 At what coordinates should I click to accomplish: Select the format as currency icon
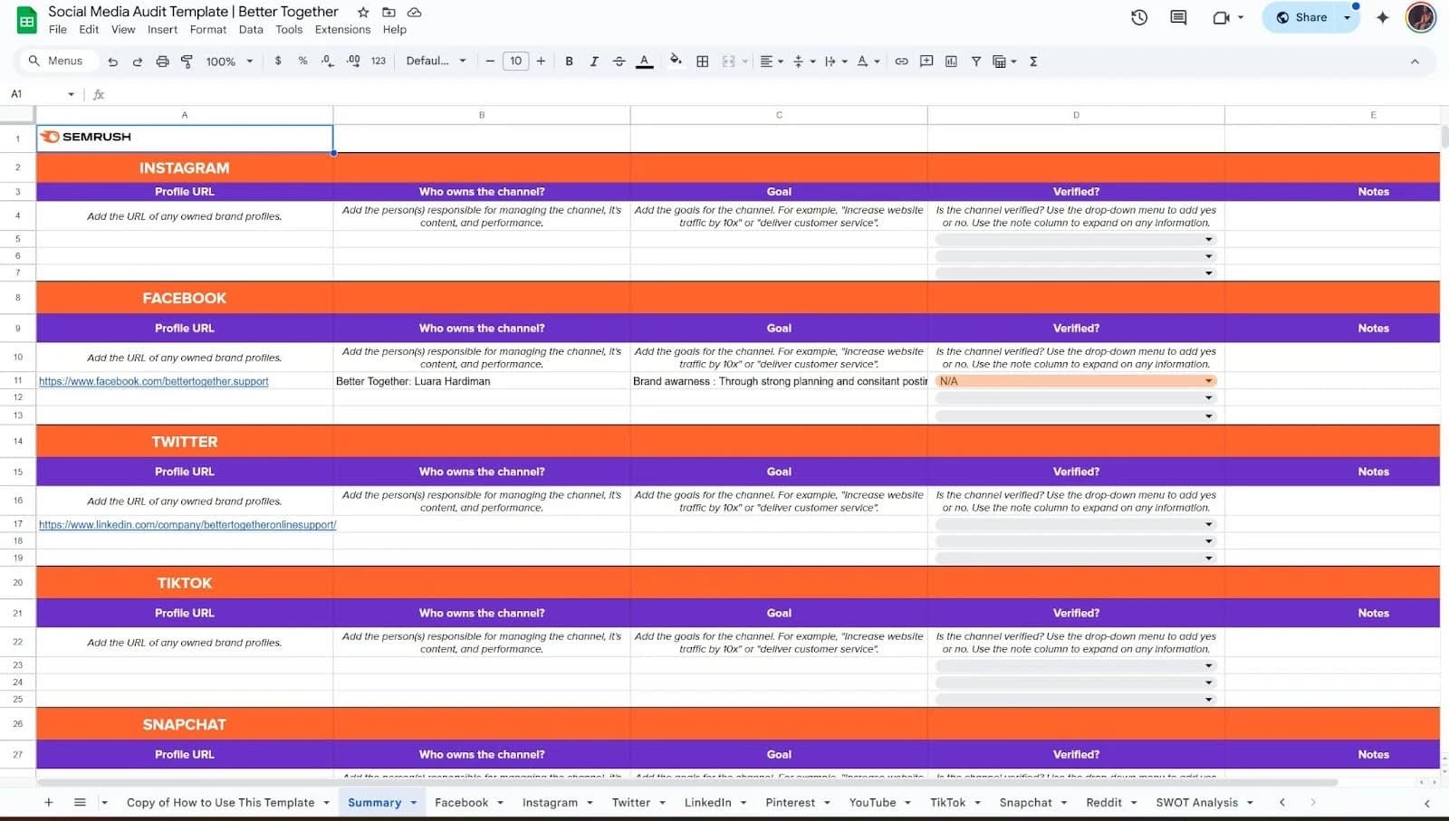tap(278, 61)
